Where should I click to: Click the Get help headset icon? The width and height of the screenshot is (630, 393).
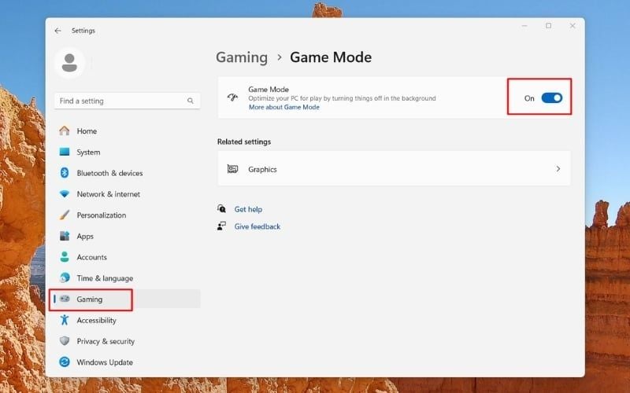pos(221,208)
